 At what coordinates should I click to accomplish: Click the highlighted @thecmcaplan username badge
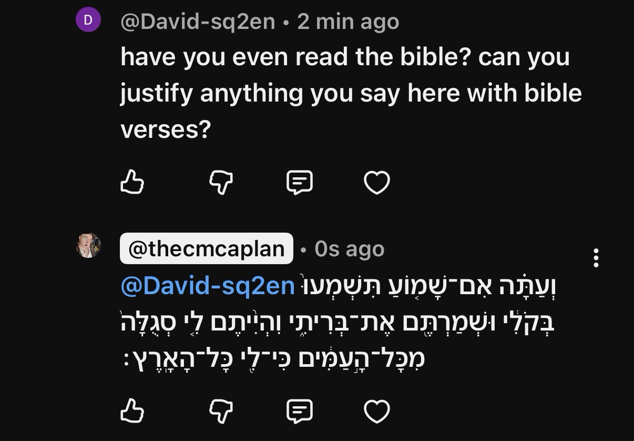tap(206, 248)
